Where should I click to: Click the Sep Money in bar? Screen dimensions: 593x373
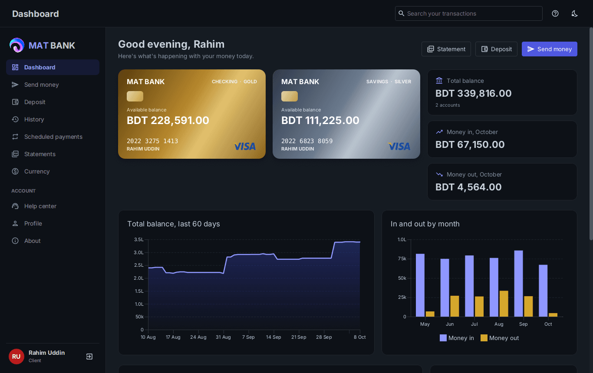(x=518, y=284)
